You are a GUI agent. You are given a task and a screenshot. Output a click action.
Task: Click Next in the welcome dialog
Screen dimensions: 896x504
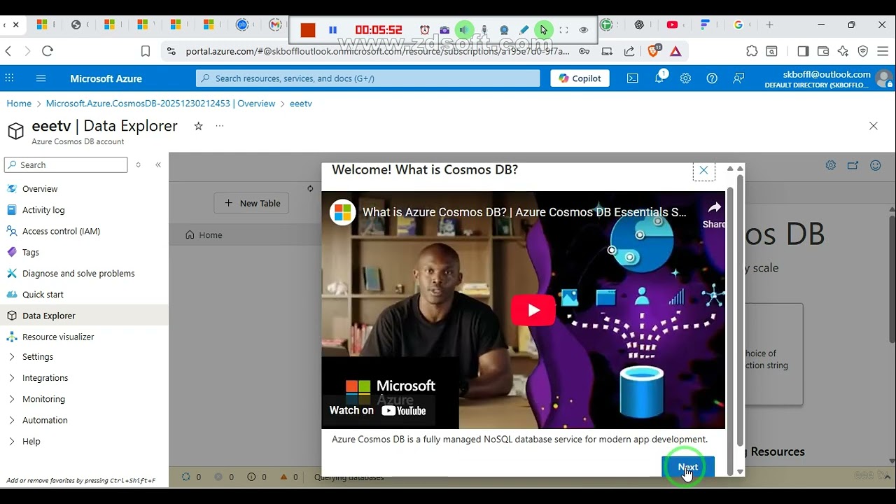[687, 466]
